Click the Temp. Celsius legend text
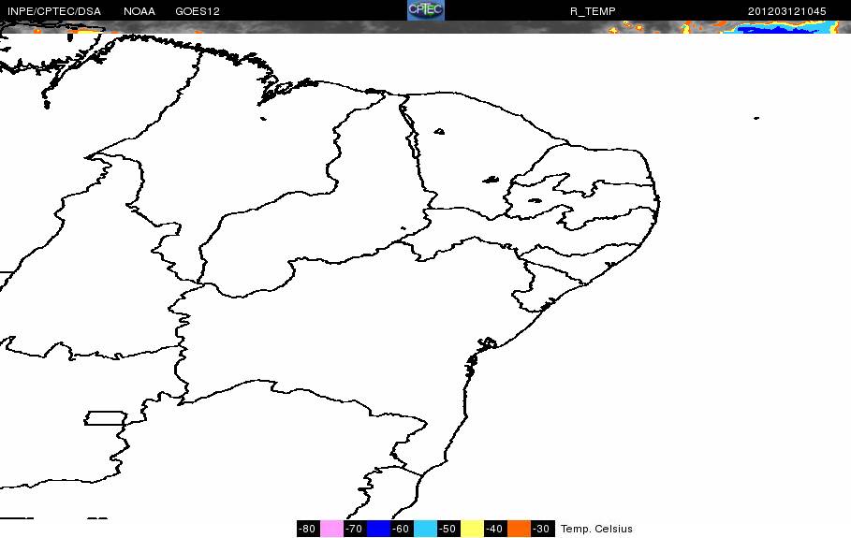The width and height of the screenshot is (851, 538). tap(596, 529)
